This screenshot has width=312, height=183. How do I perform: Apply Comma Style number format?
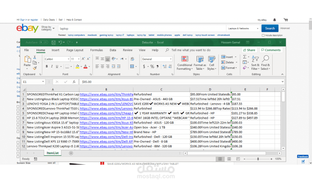click(158, 66)
